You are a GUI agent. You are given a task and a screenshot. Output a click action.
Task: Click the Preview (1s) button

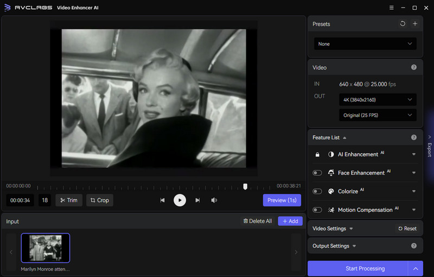point(282,200)
